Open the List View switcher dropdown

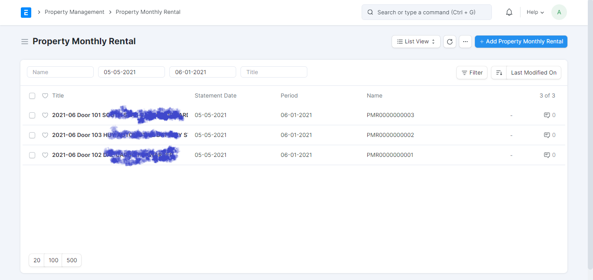415,41
